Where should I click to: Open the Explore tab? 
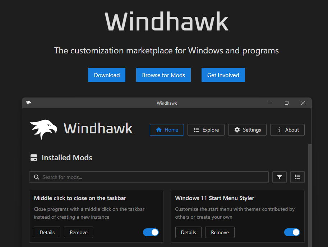click(x=206, y=130)
